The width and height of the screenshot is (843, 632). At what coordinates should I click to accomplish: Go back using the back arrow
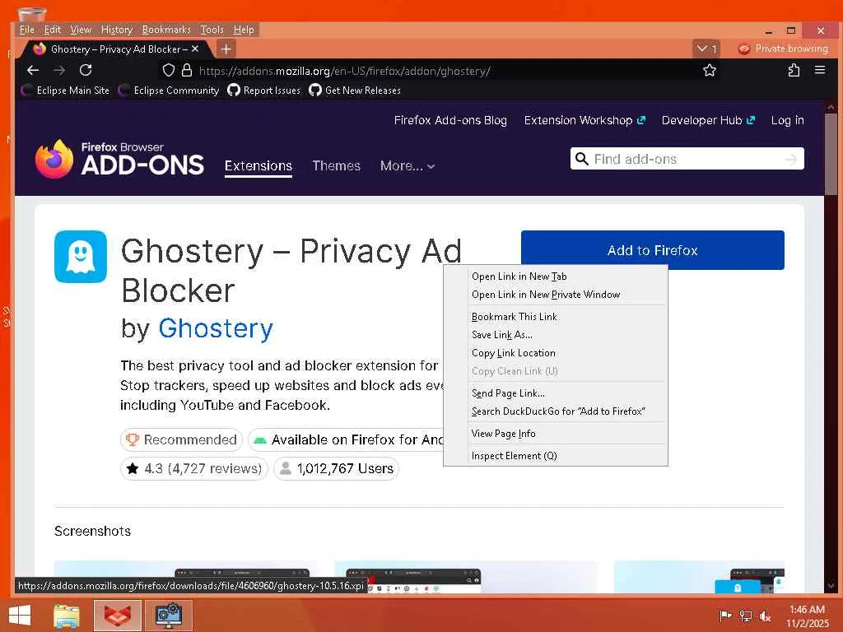coord(33,71)
